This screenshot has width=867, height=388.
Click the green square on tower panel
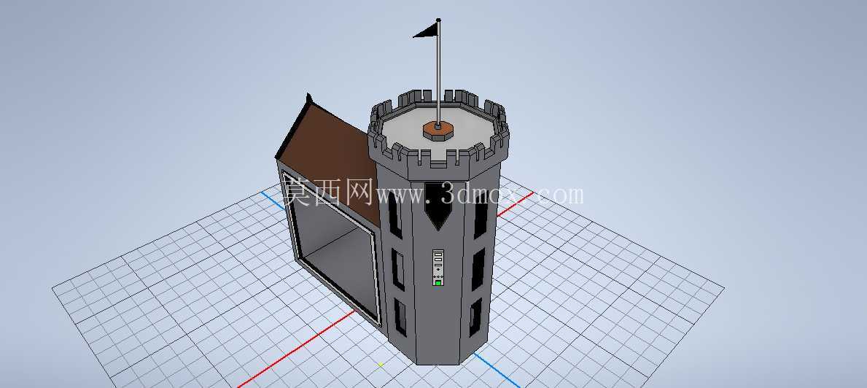click(438, 283)
